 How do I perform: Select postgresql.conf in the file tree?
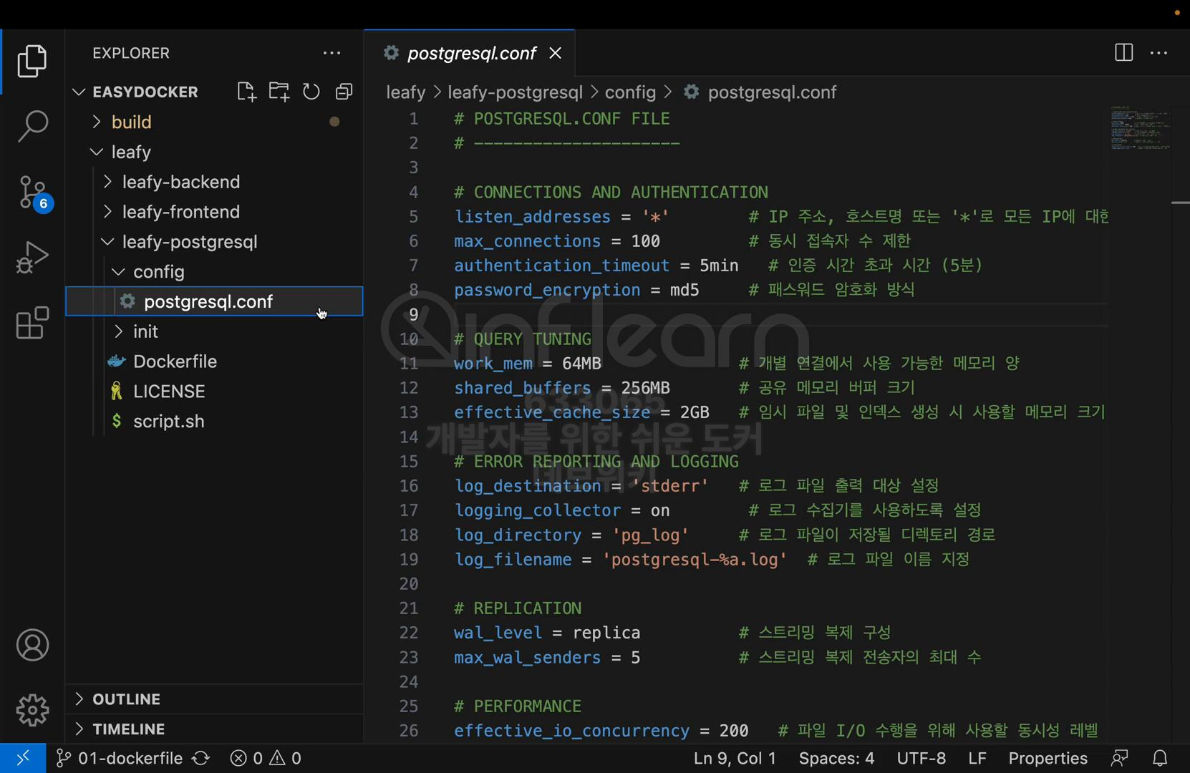[215, 301]
